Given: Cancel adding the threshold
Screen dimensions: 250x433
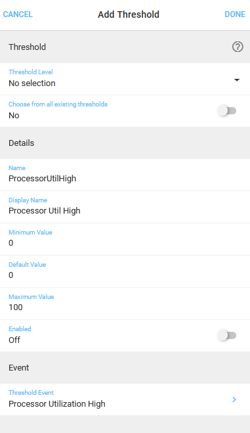Looking at the screenshot, I should 18,14.
